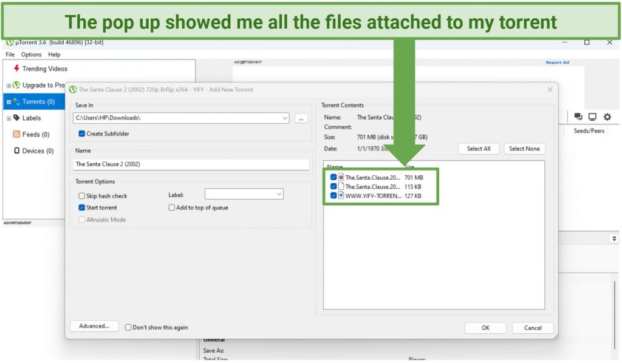Click the 701 MB video file icon
The height and width of the screenshot is (363, 622).
pyautogui.click(x=341, y=177)
